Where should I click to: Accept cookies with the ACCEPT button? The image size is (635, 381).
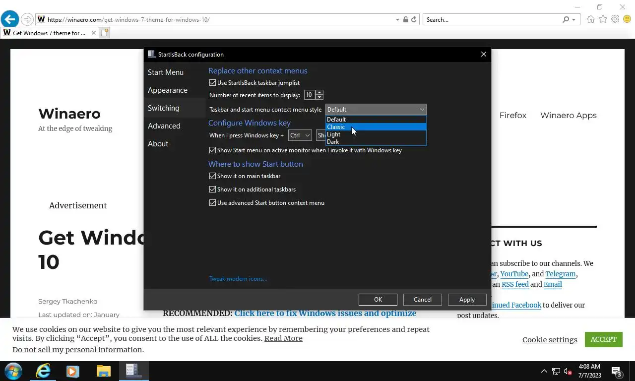(603, 339)
